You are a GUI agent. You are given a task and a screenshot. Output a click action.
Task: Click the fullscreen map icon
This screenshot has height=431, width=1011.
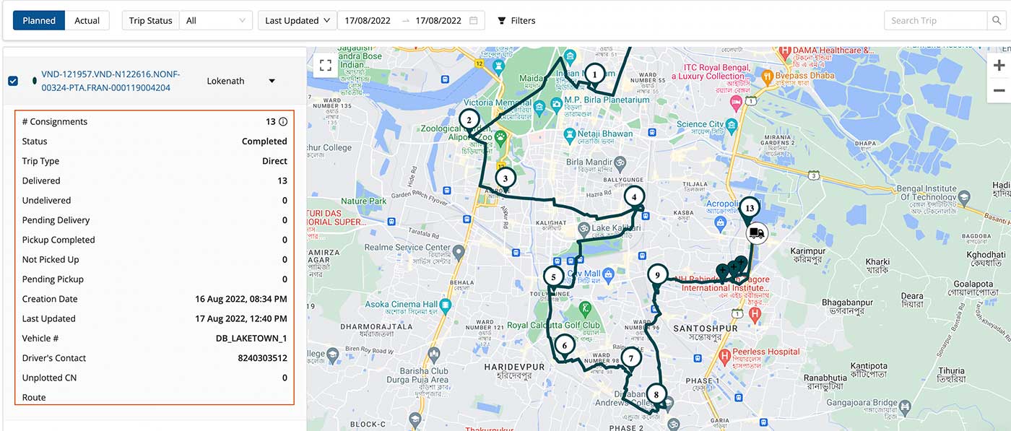pyautogui.click(x=325, y=65)
